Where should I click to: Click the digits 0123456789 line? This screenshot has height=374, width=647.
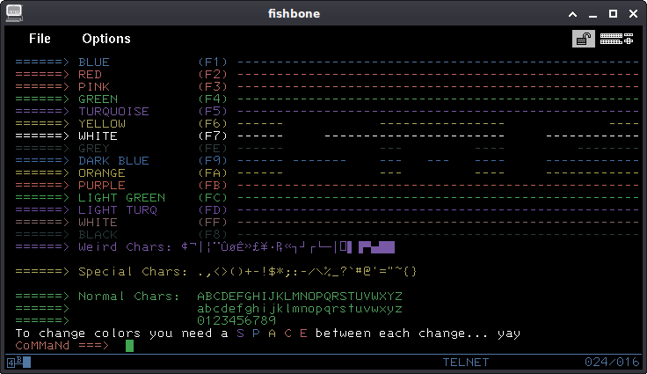(236, 320)
